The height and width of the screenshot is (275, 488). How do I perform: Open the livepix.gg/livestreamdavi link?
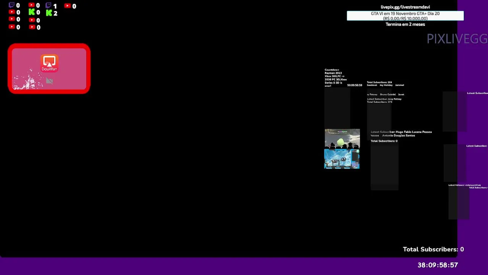pyautogui.click(x=405, y=7)
